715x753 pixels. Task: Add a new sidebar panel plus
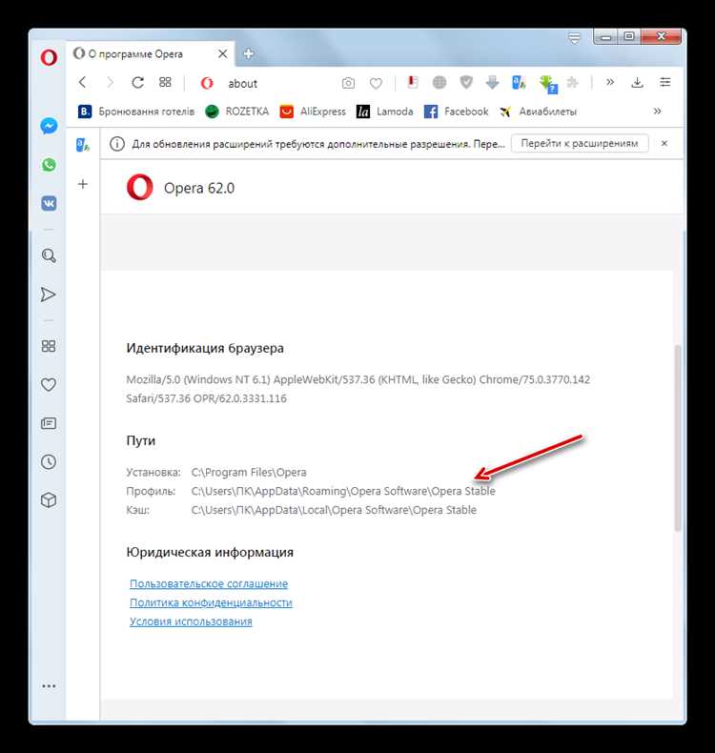[83, 184]
